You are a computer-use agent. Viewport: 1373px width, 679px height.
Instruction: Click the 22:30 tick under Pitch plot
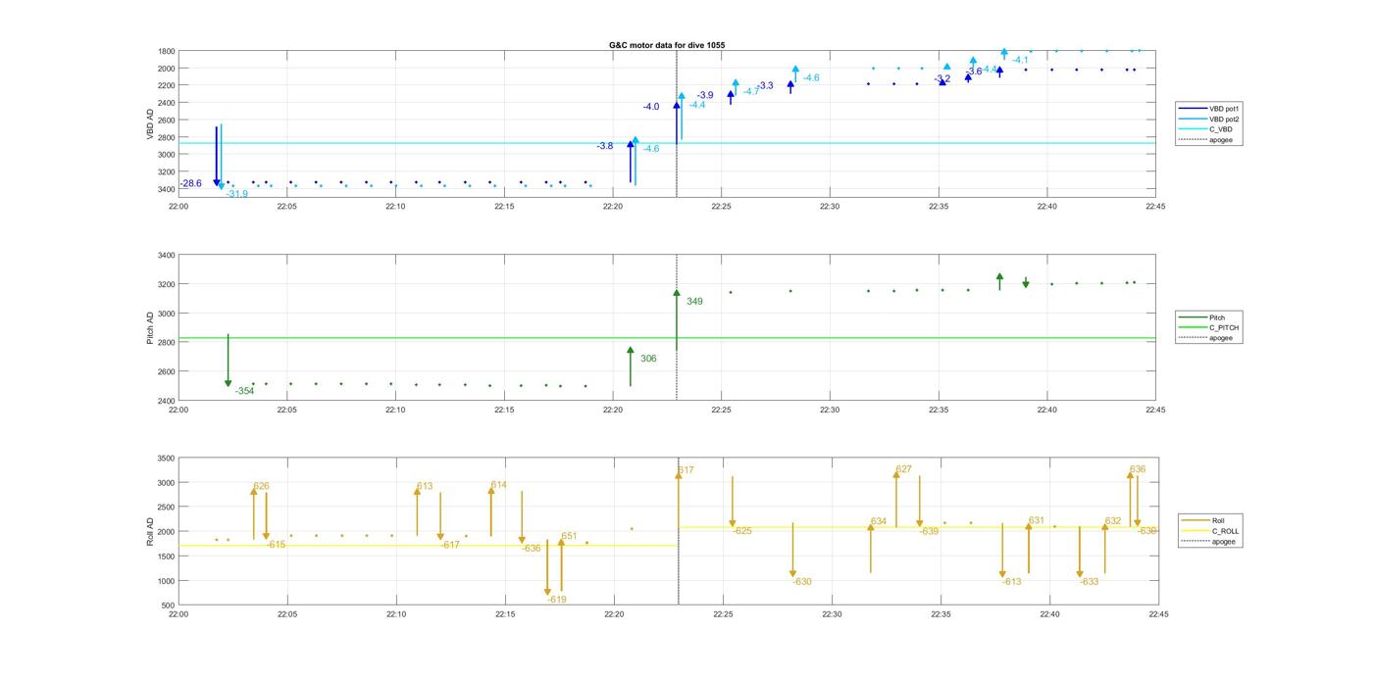click(x=830, y=411)
